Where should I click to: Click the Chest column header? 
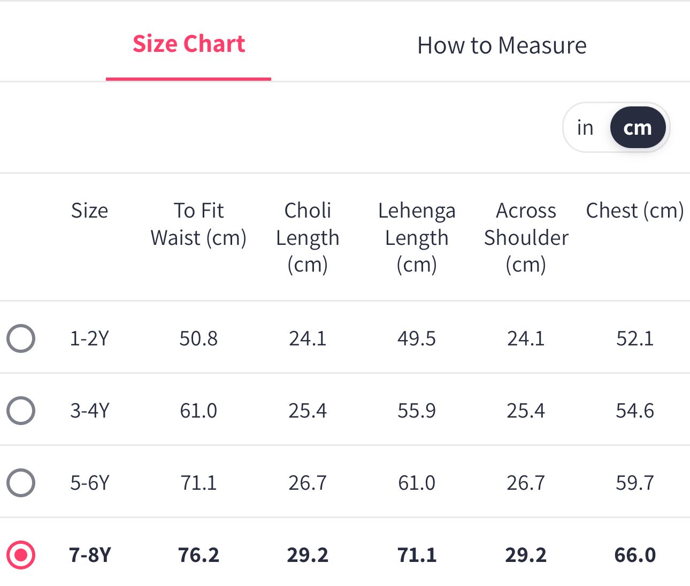click(x=635, y=211)
